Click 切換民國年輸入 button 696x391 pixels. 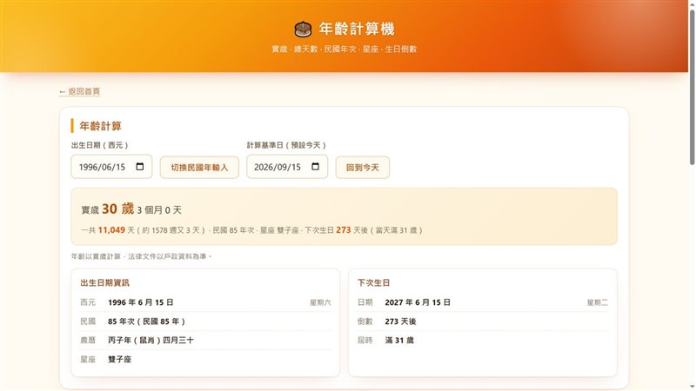tap(199, 168)
